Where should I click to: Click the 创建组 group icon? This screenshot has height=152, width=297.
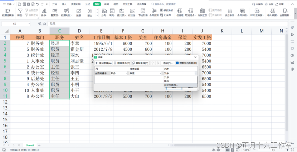tap(180, 13)
